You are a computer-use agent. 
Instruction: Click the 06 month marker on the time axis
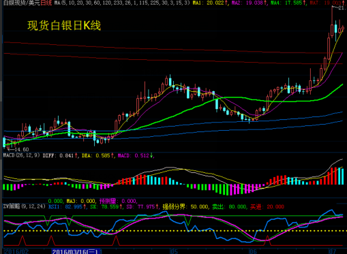point(253,251)
